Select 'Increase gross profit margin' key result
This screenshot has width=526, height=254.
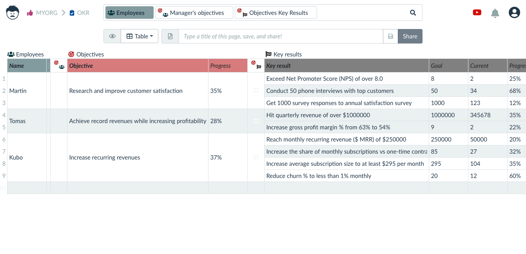tap(346, 127)
